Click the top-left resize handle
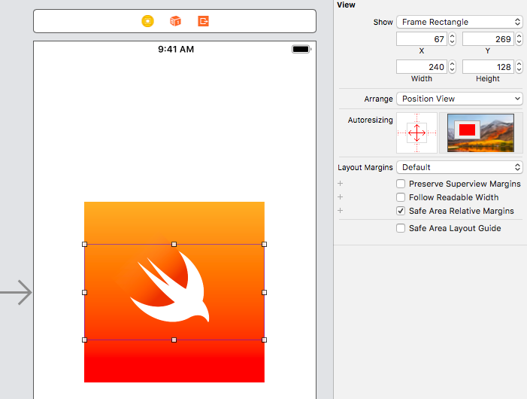 point(84,244)
